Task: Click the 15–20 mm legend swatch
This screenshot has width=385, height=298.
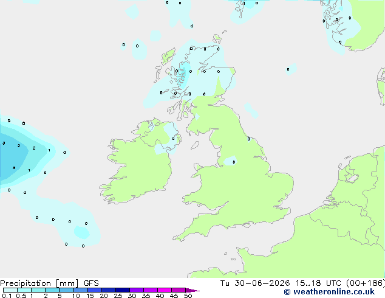Action: coord(95,290)
